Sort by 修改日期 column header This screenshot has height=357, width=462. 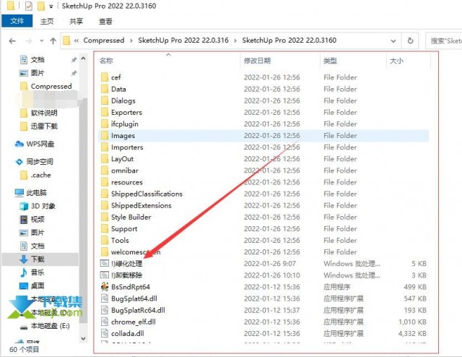click(257, 61)
